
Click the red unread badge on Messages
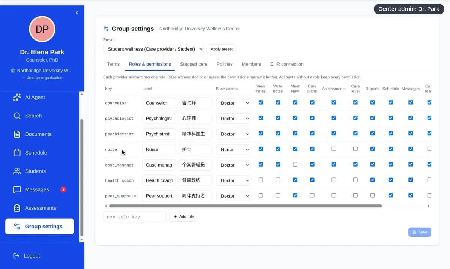[x=63, y=189]
